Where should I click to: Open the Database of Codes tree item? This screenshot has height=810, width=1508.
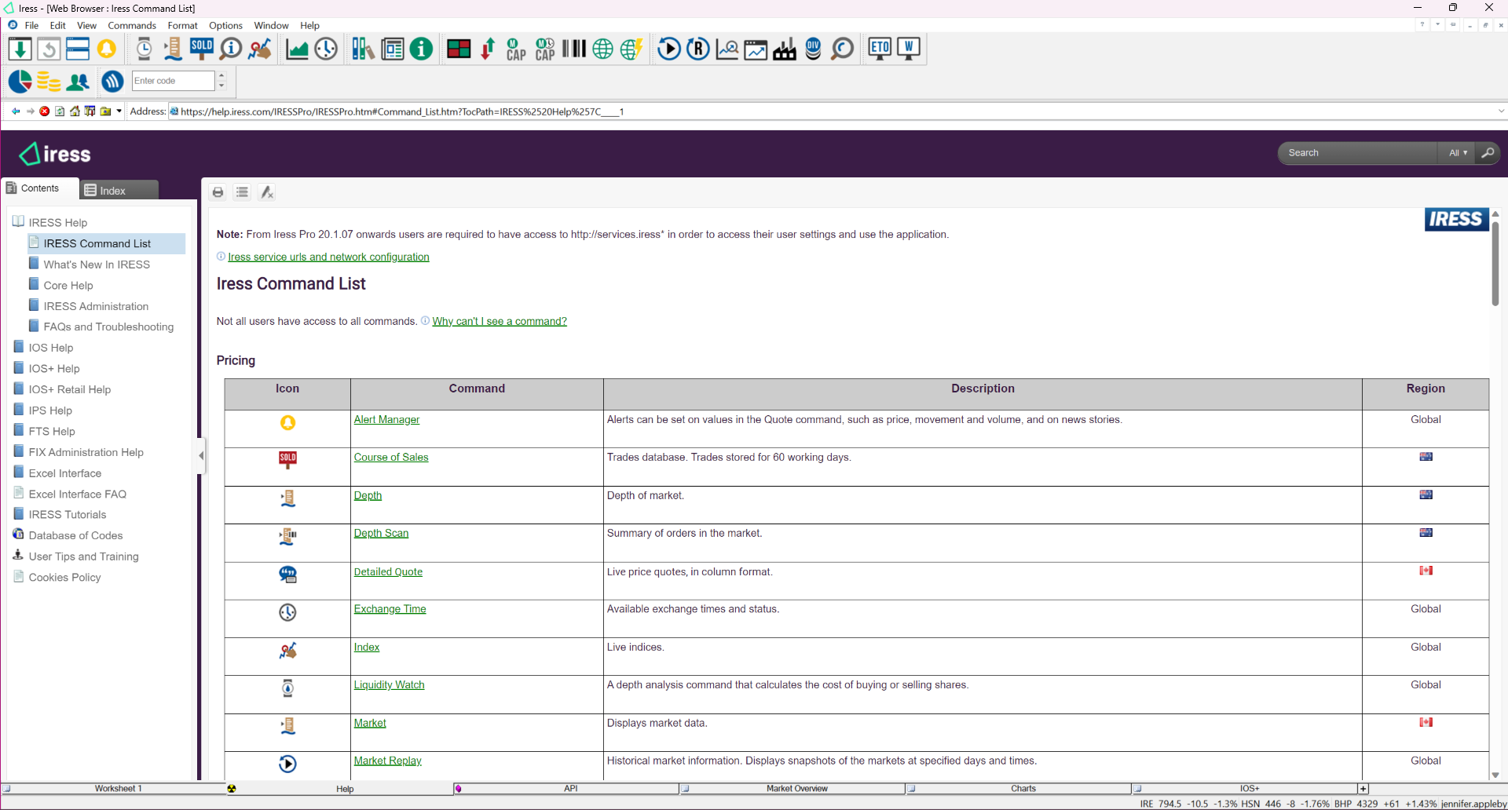(75, 535)
